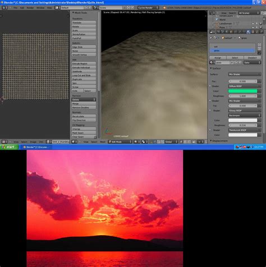Toggle LakeDomain renderability camera in outliner
266x267 pixels.
tap(260, 24)
